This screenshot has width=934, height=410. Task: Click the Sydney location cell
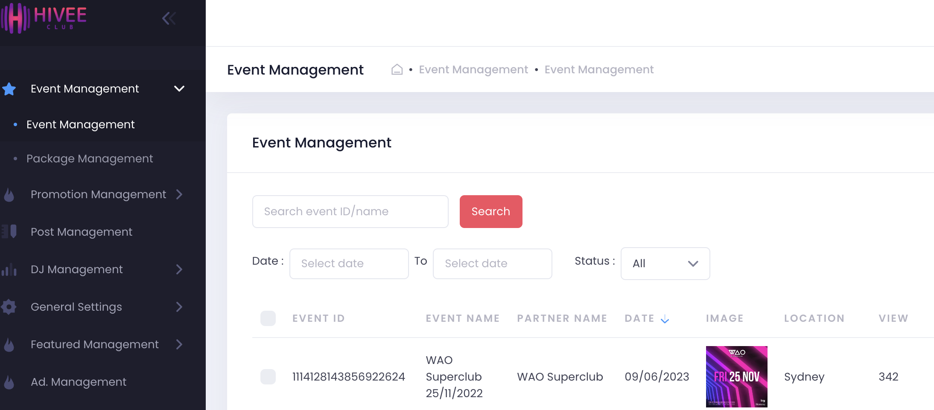pyautogui.click(x=804, y=377)
